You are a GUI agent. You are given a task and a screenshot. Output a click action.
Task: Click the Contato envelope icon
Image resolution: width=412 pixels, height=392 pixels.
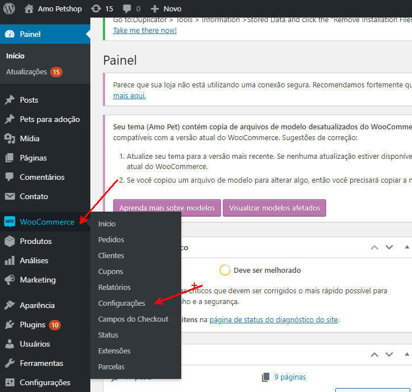tap(10, 196)
